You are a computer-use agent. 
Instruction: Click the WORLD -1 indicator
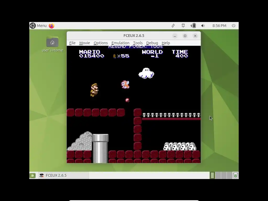(152, 54)
